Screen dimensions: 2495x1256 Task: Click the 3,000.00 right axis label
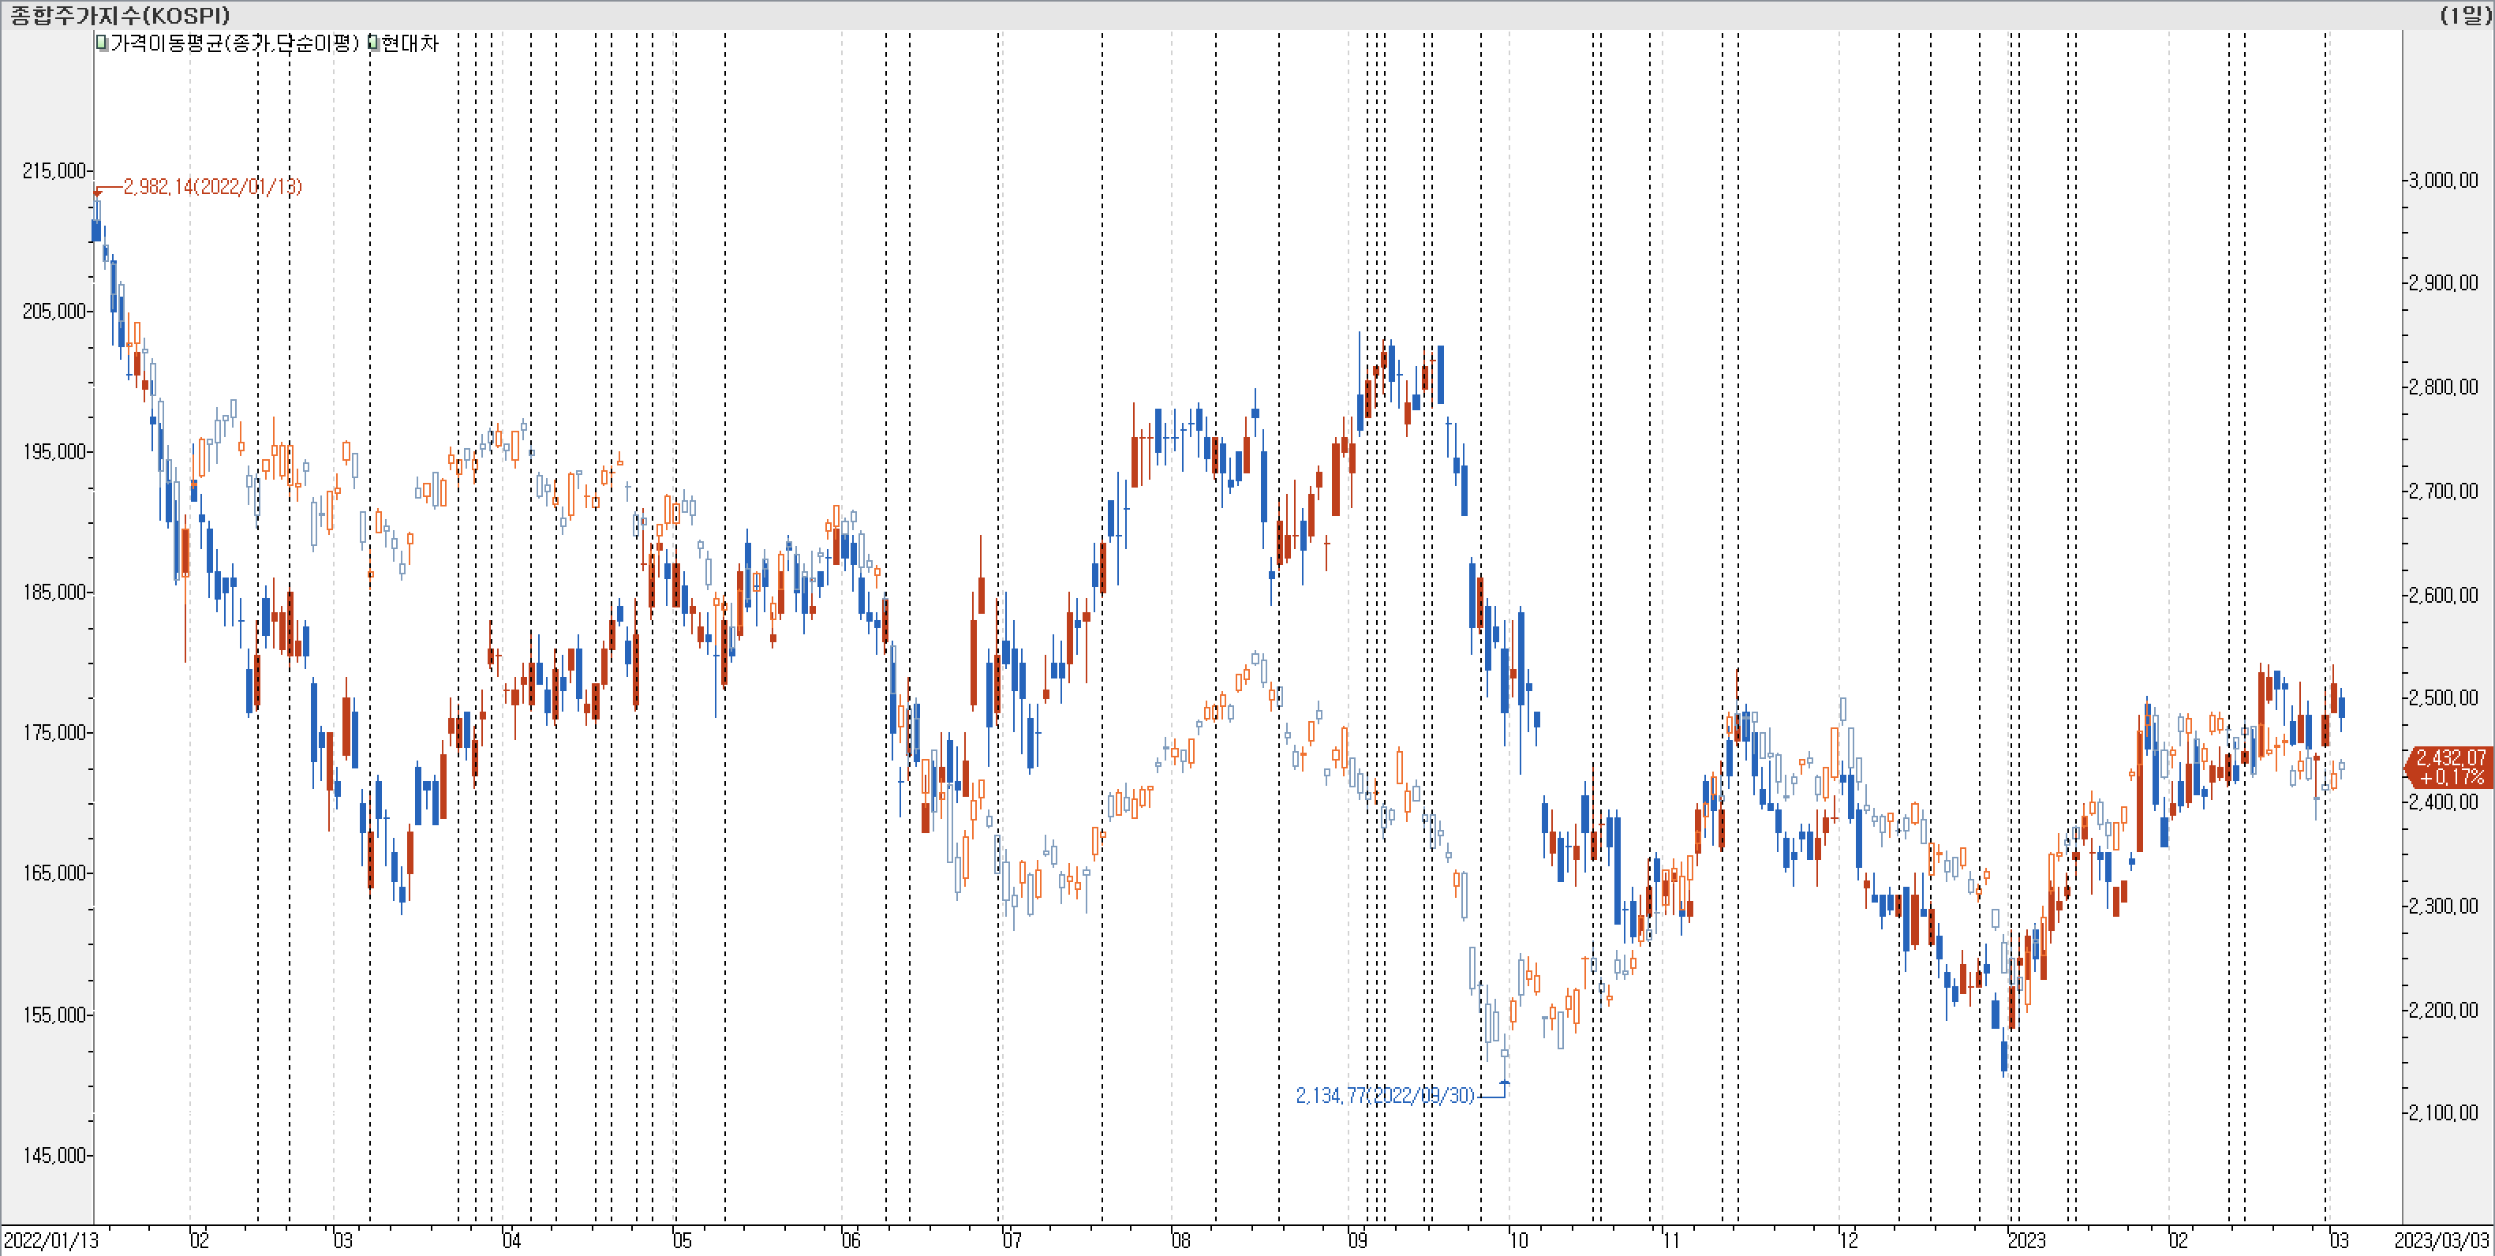2443,180
